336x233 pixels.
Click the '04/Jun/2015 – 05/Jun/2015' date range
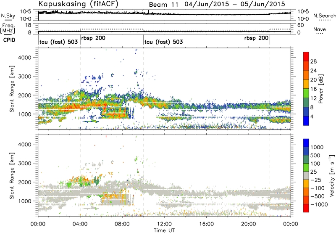(x=235, y=4)
